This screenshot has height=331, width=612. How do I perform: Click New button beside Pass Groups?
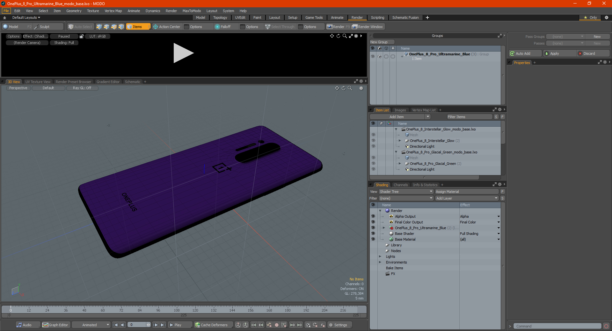597,37
